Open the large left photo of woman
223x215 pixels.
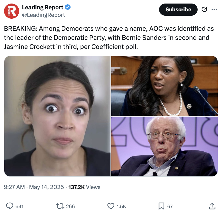57,116
